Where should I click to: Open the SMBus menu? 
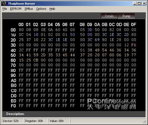click(x=29, y=9)
